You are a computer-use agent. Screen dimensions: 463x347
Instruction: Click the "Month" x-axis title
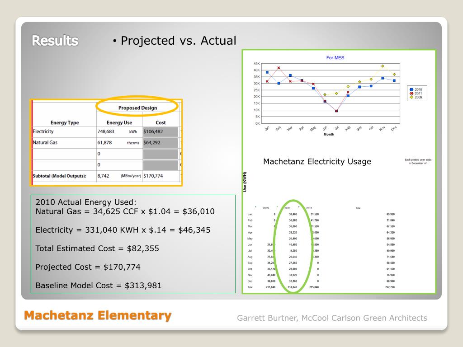(329, 134)
